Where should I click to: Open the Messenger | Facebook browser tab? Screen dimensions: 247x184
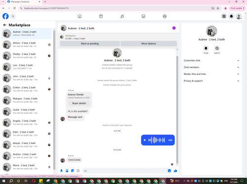click(23, 1)
